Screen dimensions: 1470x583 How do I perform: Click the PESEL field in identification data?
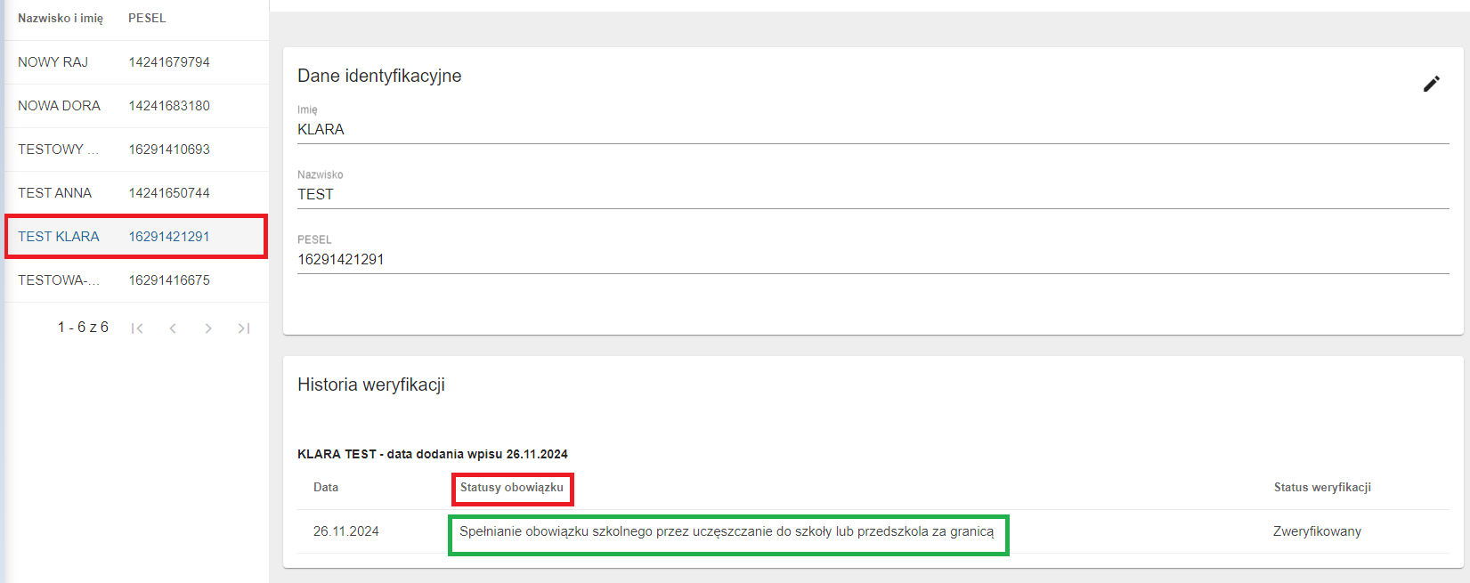pyautogui.click(x=873, y=260)
